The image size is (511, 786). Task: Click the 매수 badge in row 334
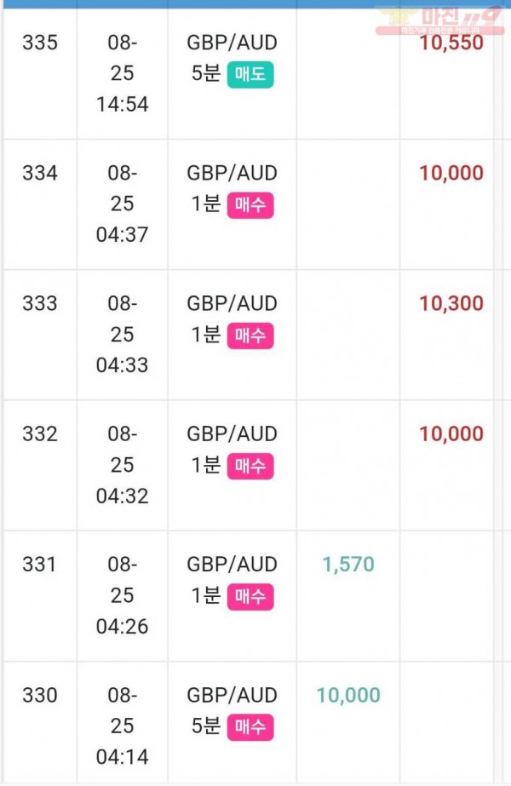(250, 205)
